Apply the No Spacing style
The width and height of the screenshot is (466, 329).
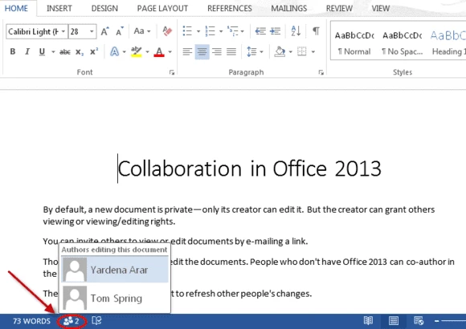tap(402, 43)
